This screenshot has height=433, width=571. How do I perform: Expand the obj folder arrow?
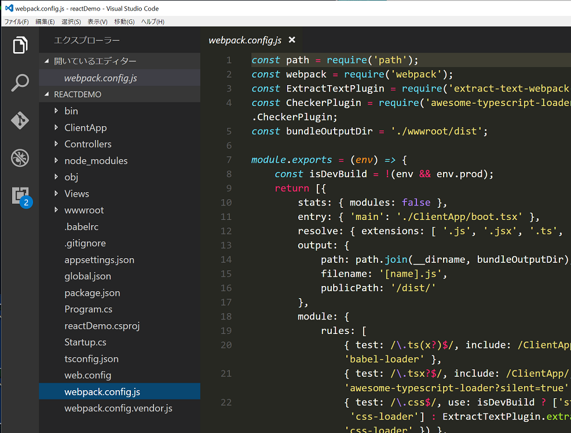[56, 177]
